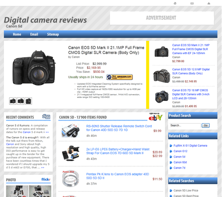Open Pentax PK K lens to Canon adapter link
Viewport: 222px width, 197px height.
(x=117, y=176)
